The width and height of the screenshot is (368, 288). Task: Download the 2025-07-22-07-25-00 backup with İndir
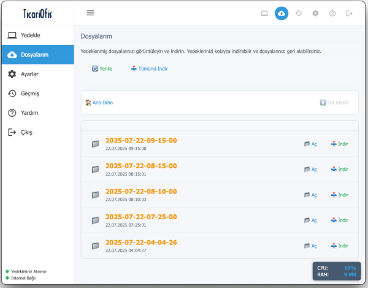340,220
